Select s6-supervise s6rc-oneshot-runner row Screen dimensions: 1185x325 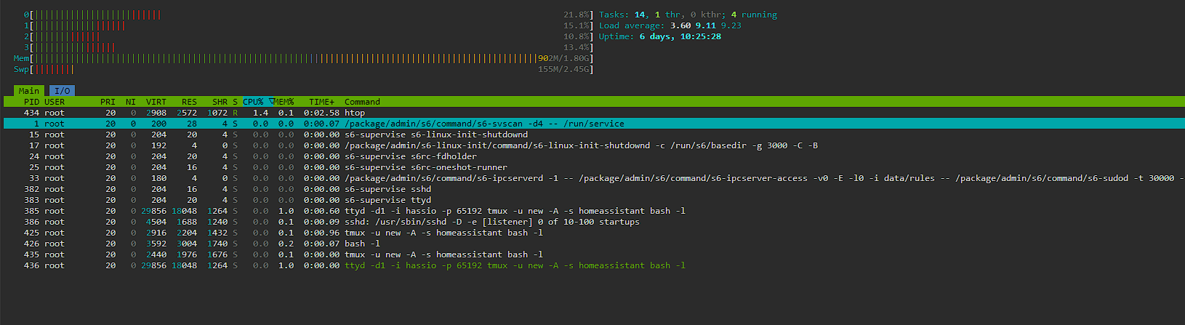click(592, 167)
